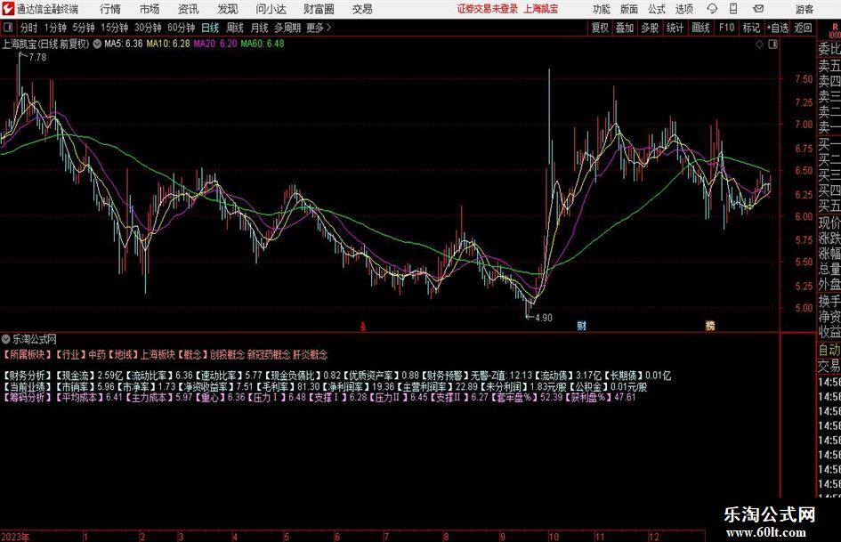Image resolution: width=841 pixels, height=542 pixels.
Task: Click the MA5: 6.36 indicator label
Action: pos(124,44)
